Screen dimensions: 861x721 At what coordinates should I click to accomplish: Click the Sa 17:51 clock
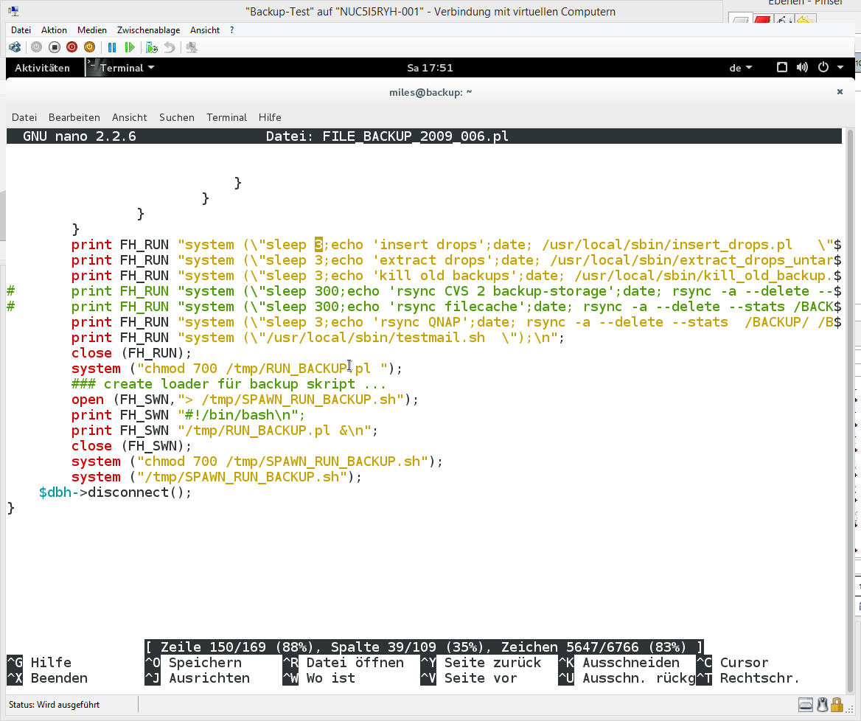[x=430, y=68]
